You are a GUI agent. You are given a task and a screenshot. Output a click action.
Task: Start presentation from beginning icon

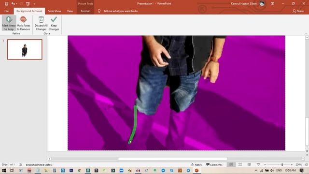tap(28, 3)
